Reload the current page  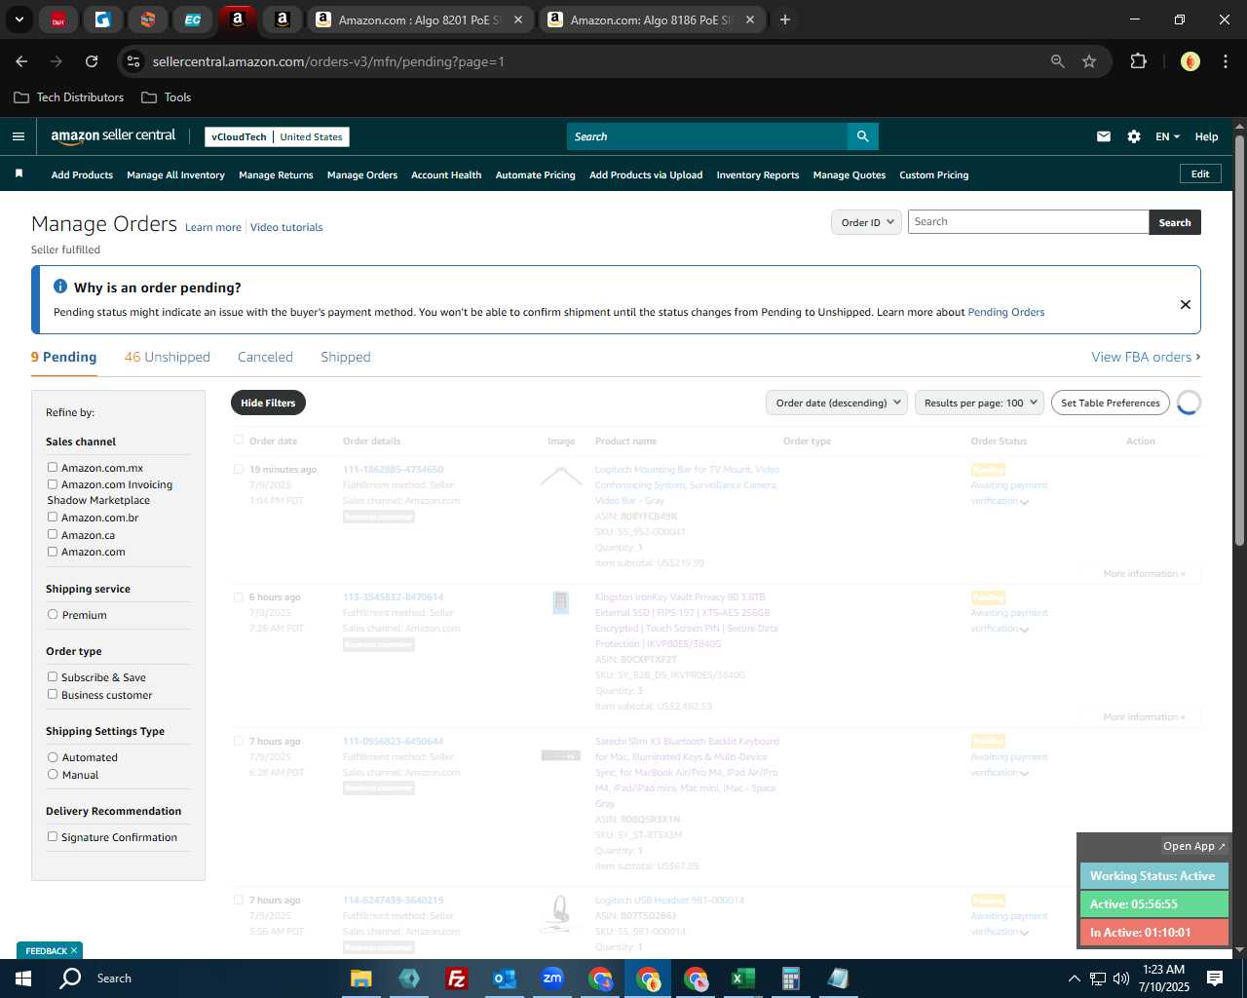92,61
